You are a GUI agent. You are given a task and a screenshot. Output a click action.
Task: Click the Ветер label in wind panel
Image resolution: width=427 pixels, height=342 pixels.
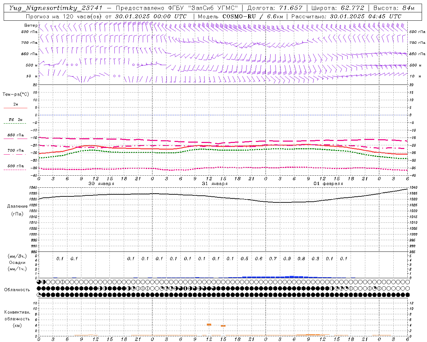point(31,25)
